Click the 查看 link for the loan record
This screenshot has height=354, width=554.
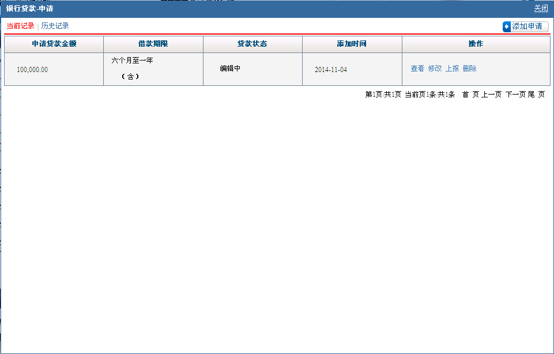click(x=417, y=69)
